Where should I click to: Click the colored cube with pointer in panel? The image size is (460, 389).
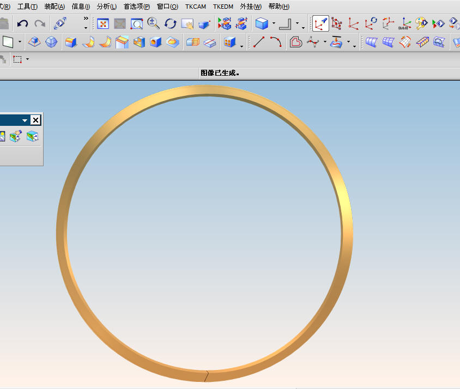(16, 136)
